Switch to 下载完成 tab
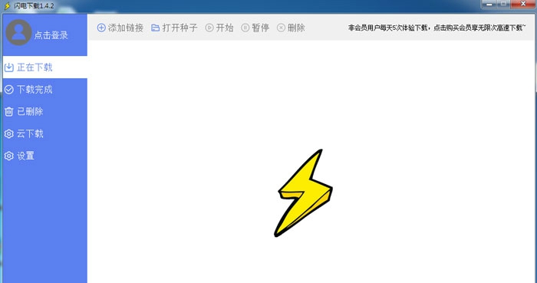The height and width of the screenshot is (283, 537). [44, 90]
